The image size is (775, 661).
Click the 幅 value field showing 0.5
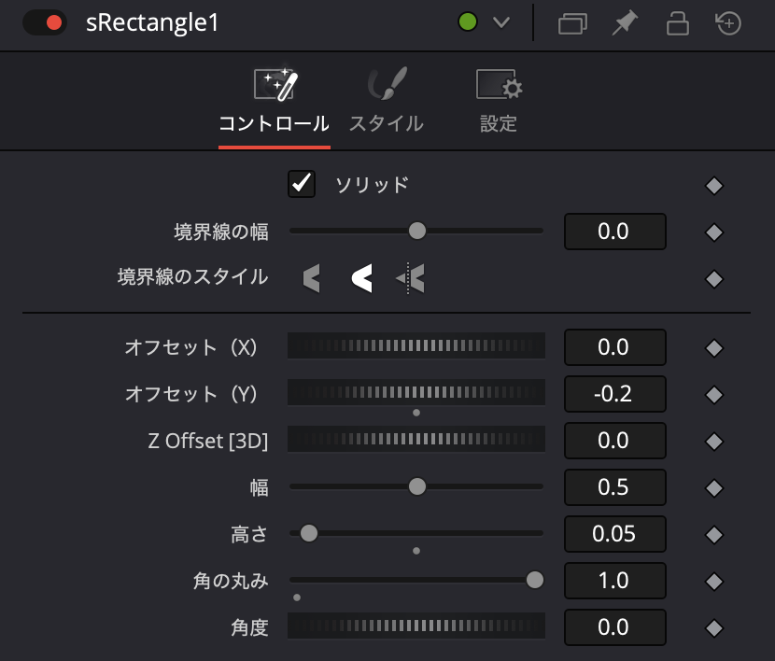point(614,486)
